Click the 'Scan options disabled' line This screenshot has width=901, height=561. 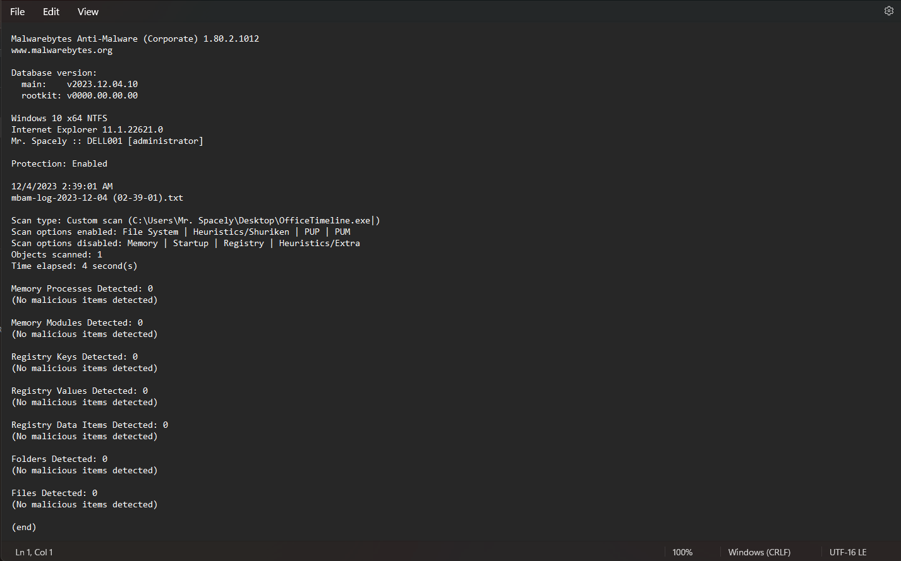click(x=186, y=244)
